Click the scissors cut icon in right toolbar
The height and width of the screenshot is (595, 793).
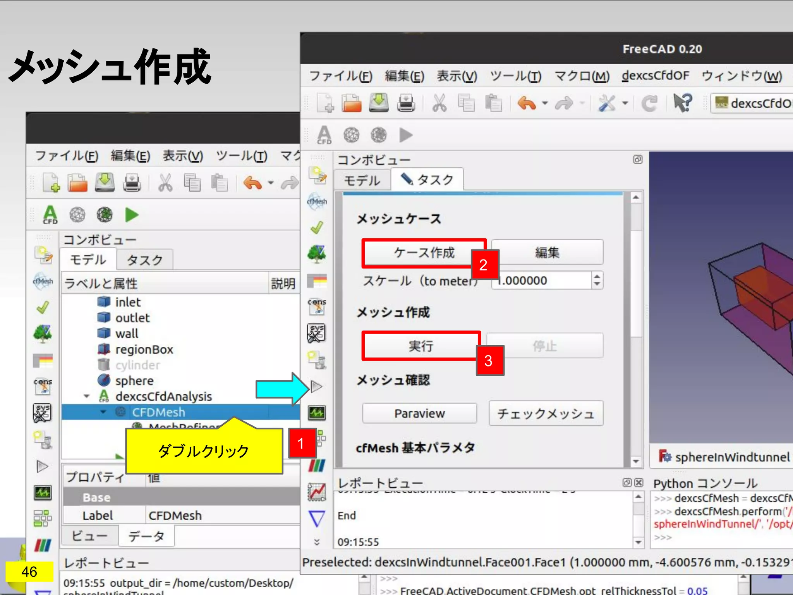(439, 103)
